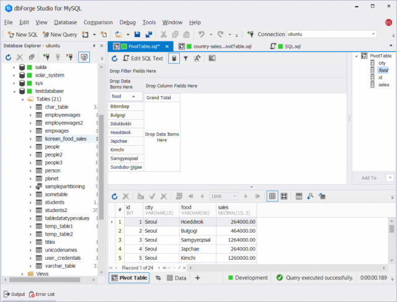The width and height of the screenshot is (397, 302).
Task: Click the field list layout icon
Action: pos(212,58)
